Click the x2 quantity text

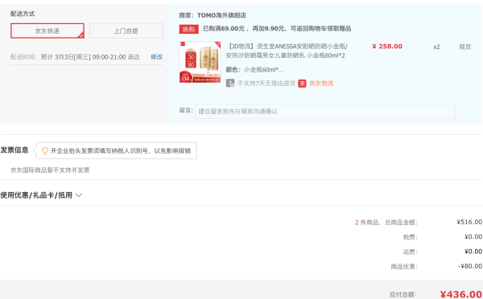click(x=436, y=47)
